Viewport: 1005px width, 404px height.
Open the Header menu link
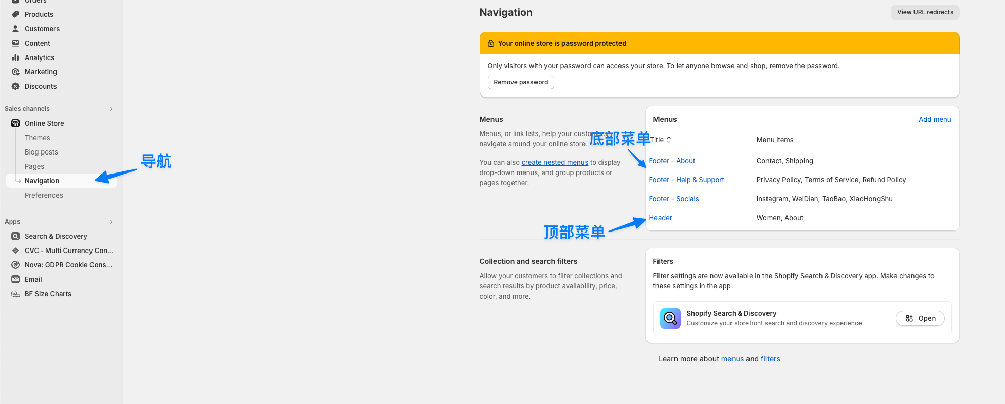coord(660,218)
